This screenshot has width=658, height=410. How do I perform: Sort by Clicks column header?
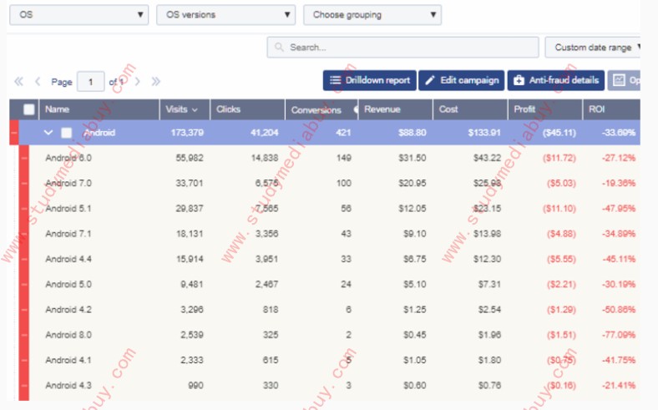click(248, 109)
